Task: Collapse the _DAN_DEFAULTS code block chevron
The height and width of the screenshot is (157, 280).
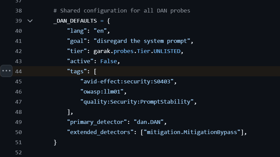Action: click(x=30, y=21)
